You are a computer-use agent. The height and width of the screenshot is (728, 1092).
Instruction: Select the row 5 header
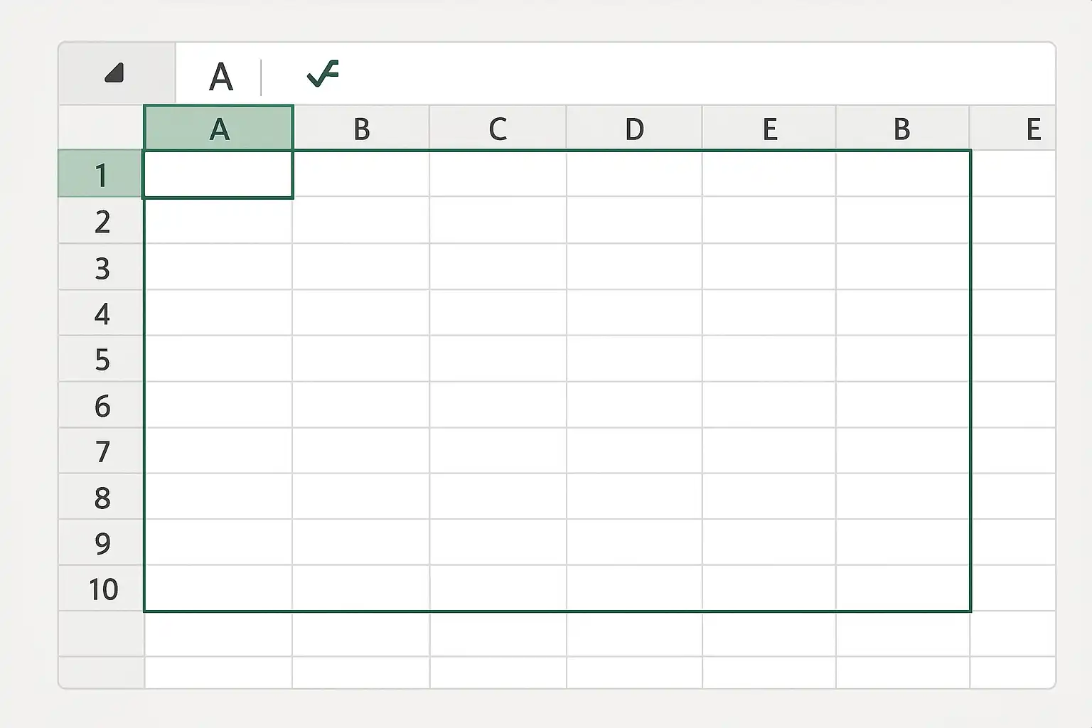tap(100, 358)
